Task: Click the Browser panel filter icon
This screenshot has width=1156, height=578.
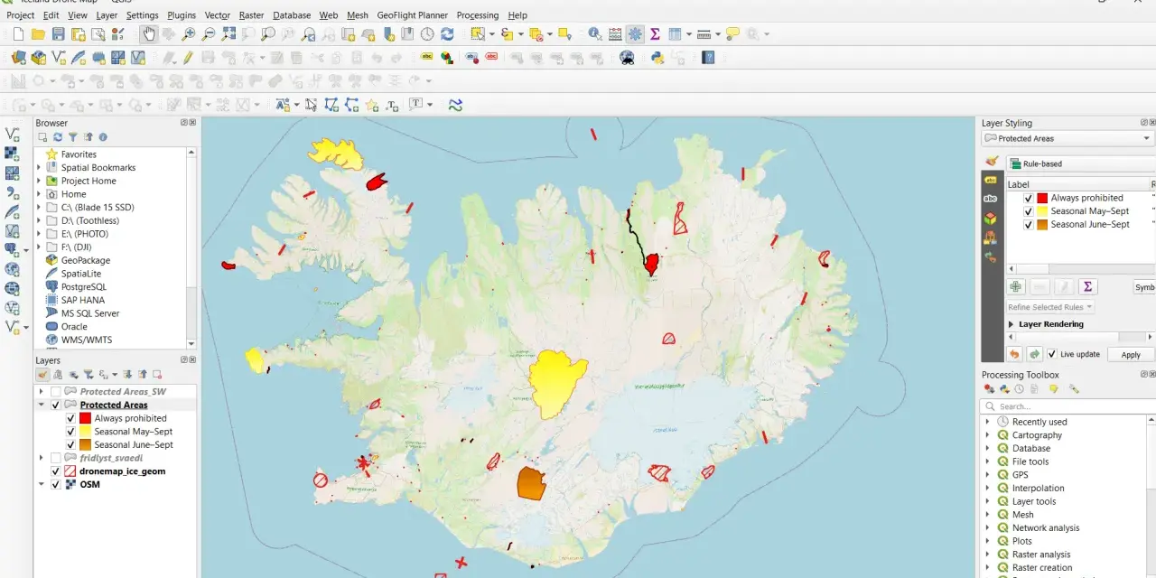Action: 73,137
